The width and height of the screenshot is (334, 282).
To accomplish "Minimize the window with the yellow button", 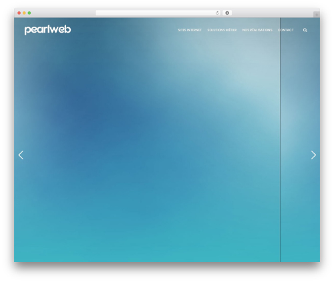I will tap(24, 13).
